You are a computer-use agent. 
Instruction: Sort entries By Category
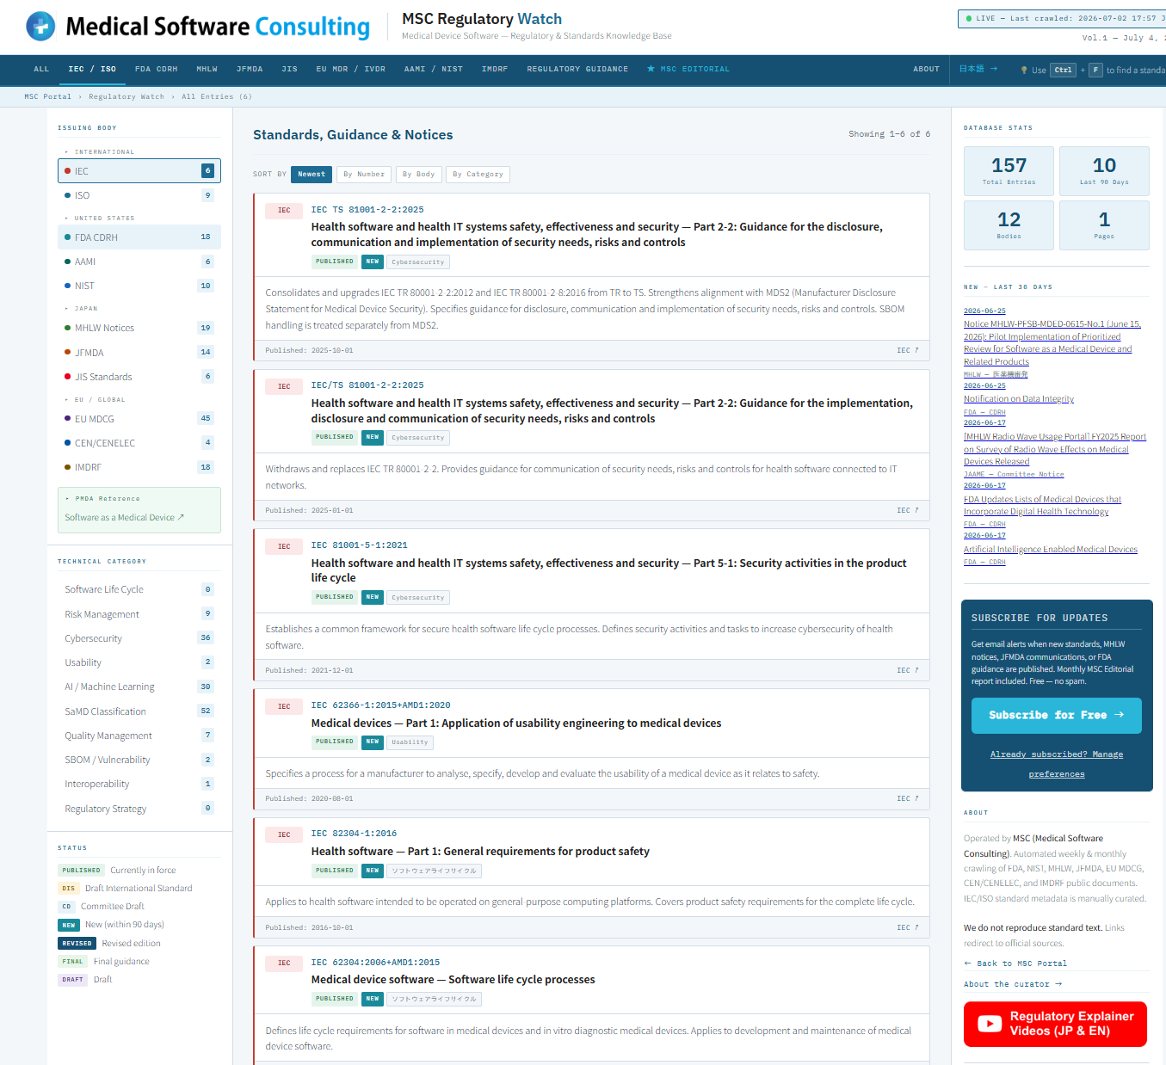[x=478, y=175]
